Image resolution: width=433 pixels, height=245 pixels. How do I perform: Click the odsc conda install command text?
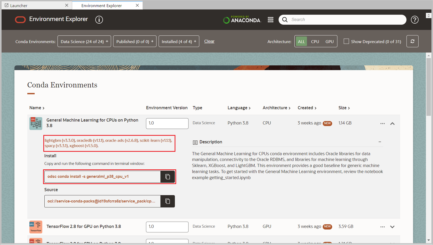coord(88,176)
